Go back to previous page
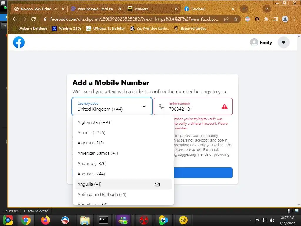Image resolution: width=301 pixels, height=226 pixels. [x=15, y=19]
